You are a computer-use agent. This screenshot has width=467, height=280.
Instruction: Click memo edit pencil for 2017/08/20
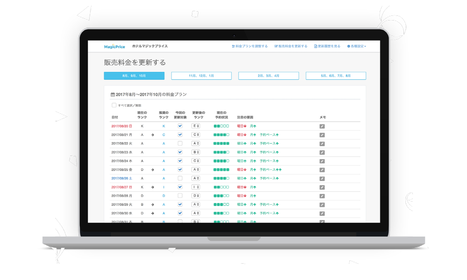point(322,126)
